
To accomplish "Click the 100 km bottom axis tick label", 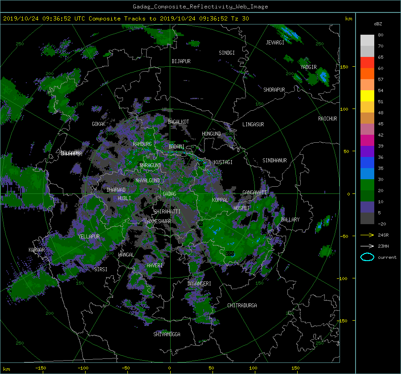I will point(253,368).
